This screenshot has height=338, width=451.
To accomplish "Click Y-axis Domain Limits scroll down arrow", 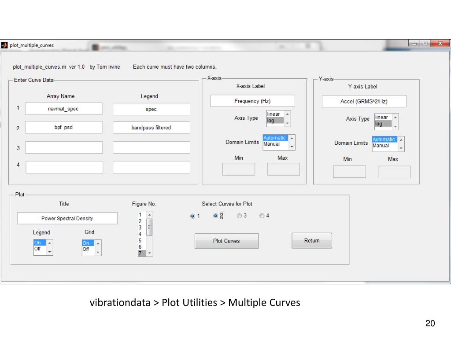I will (x=401, y=148).
